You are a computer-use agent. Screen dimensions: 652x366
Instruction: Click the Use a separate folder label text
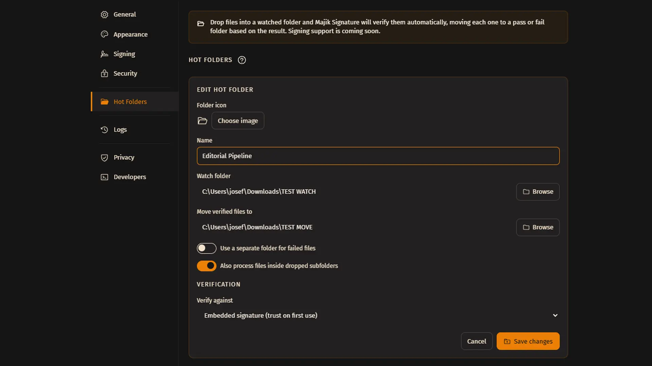268,248
